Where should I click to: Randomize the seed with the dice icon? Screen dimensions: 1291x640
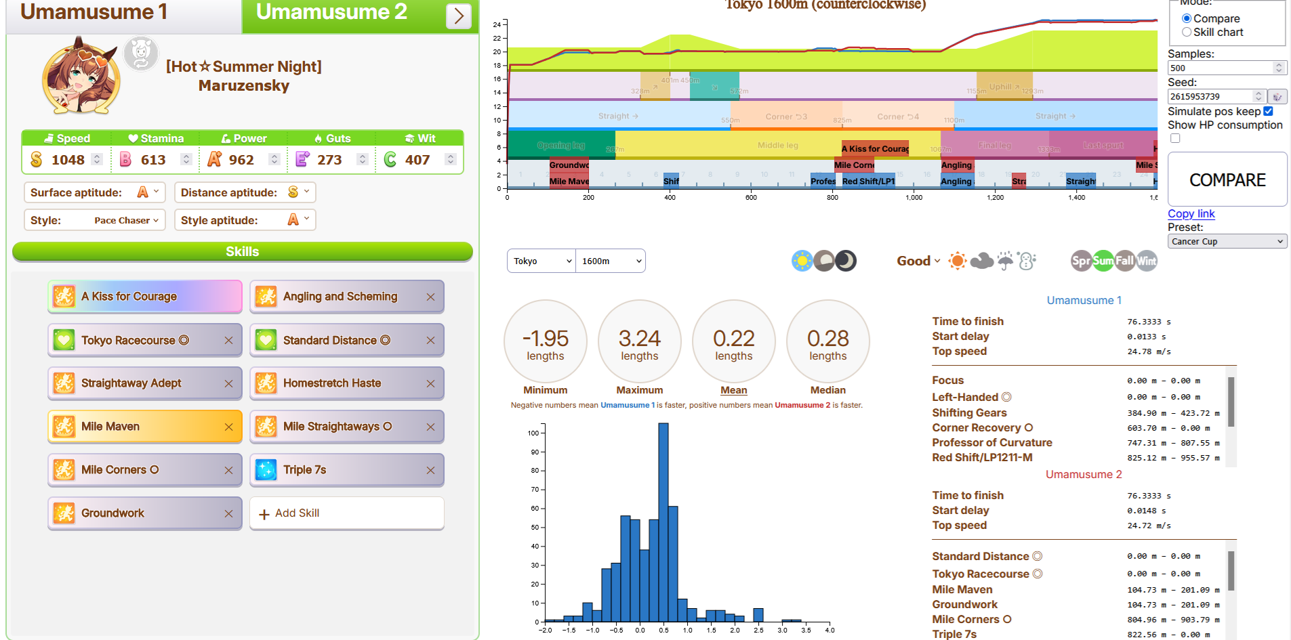pos(1277,96)
